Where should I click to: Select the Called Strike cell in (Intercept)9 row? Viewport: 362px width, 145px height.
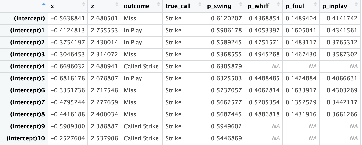coord(141,126)
